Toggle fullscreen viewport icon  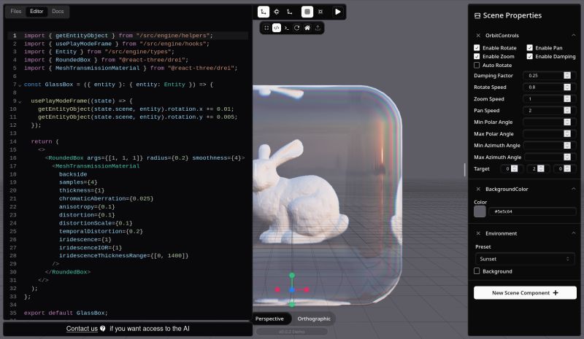pyautogui.click(x=266, y=28)
